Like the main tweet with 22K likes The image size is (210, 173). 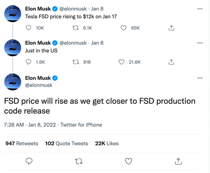(x=128, y=161)
